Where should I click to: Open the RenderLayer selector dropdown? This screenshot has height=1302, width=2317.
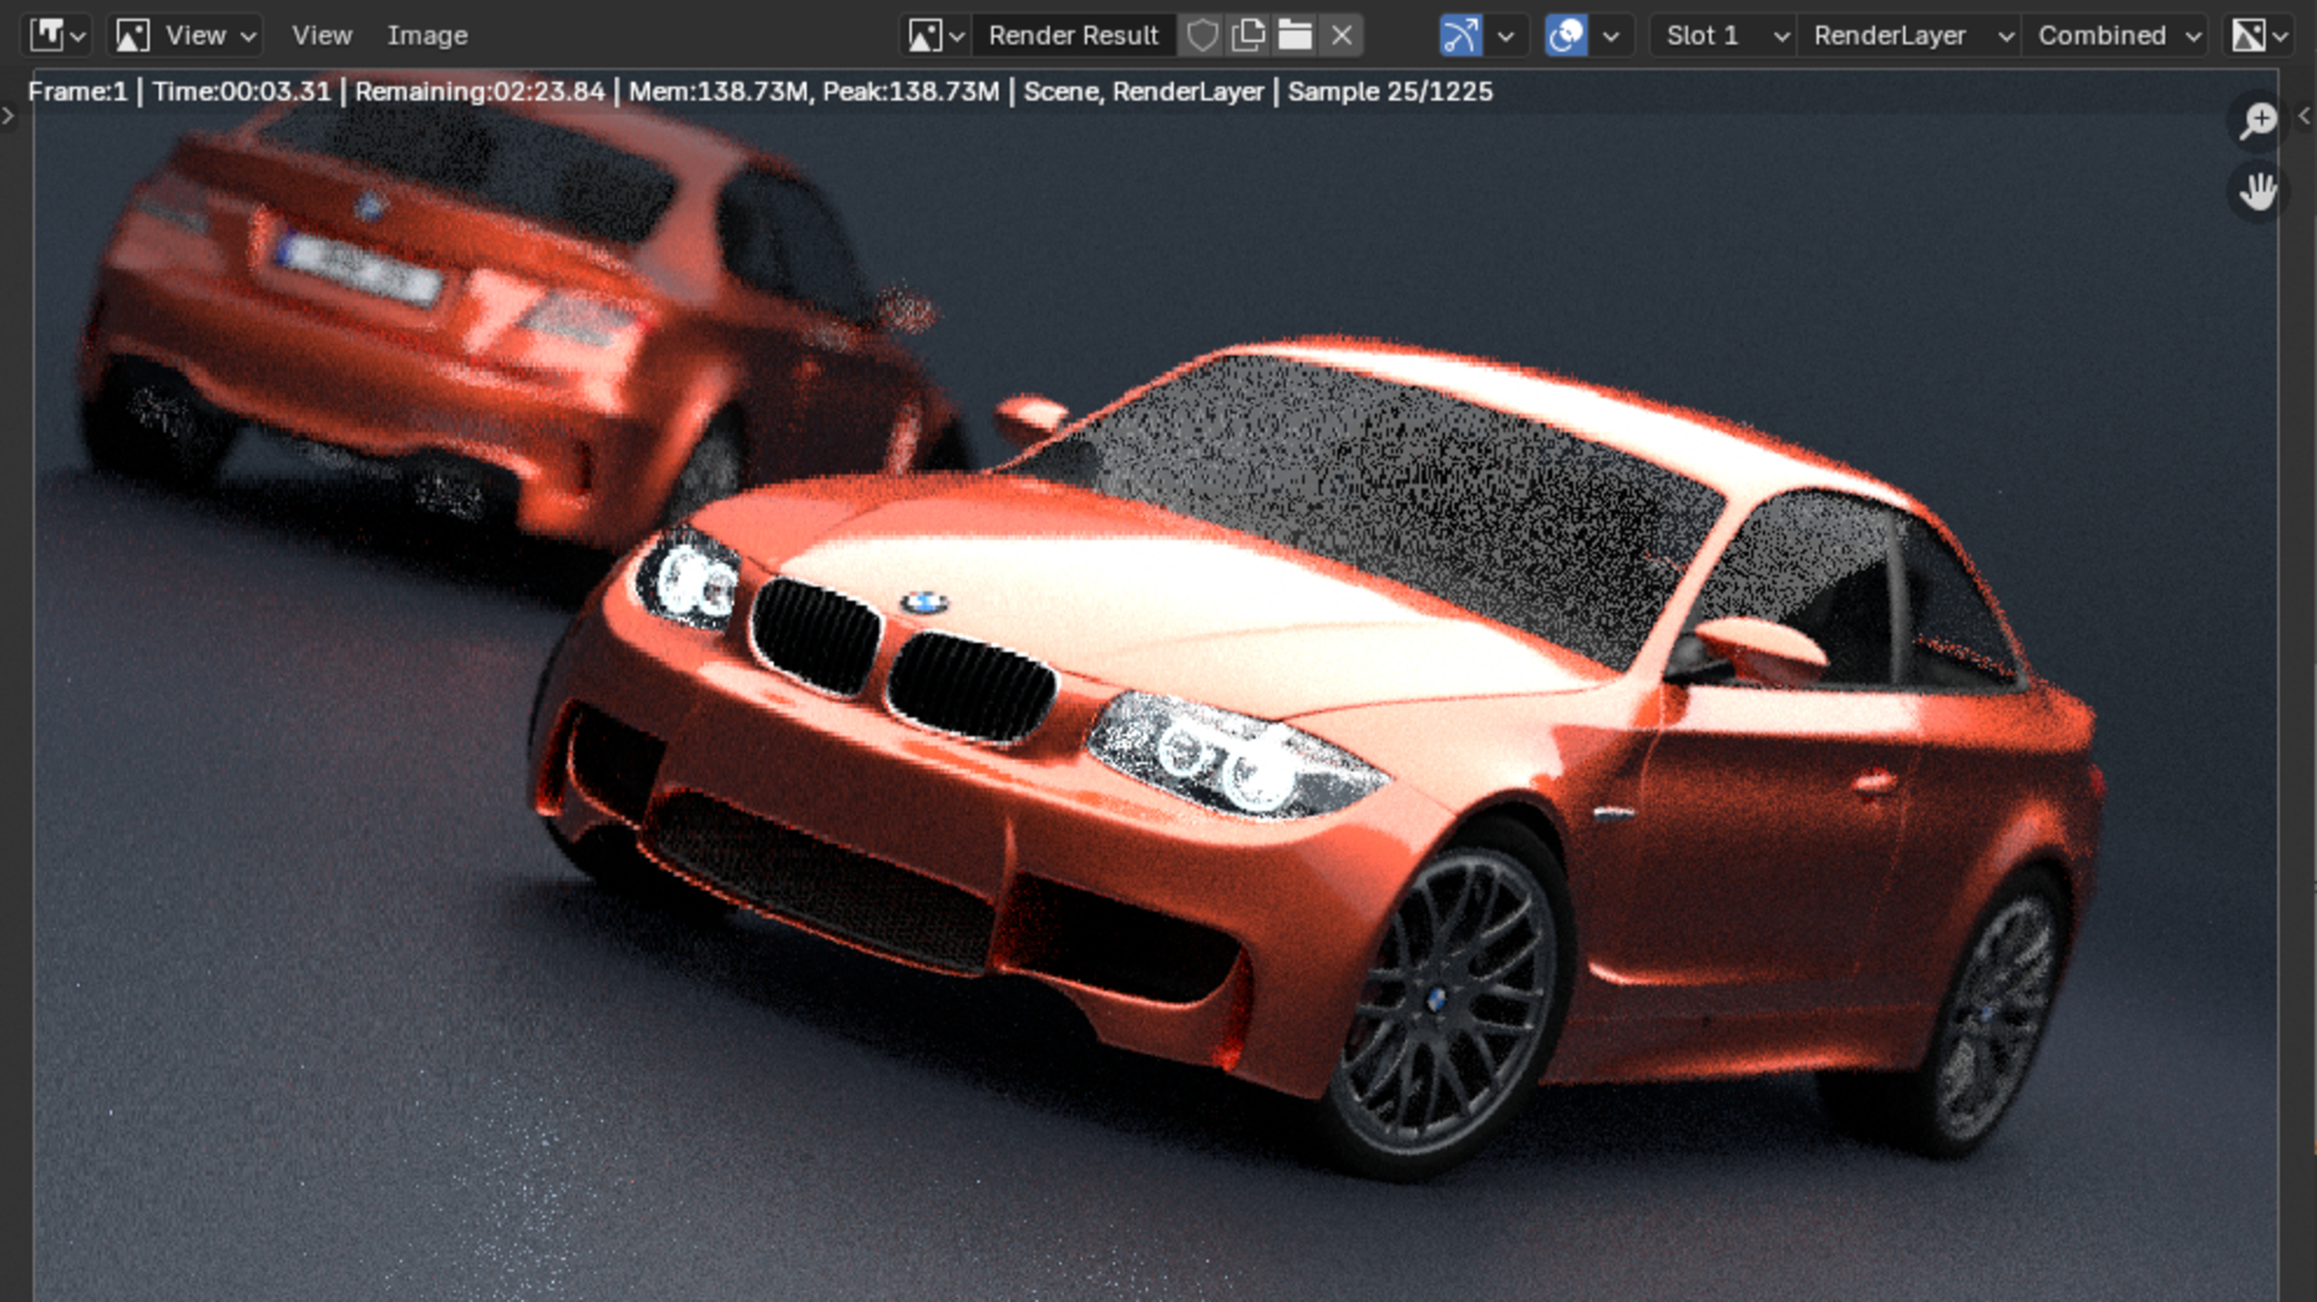coord(1910,36)
